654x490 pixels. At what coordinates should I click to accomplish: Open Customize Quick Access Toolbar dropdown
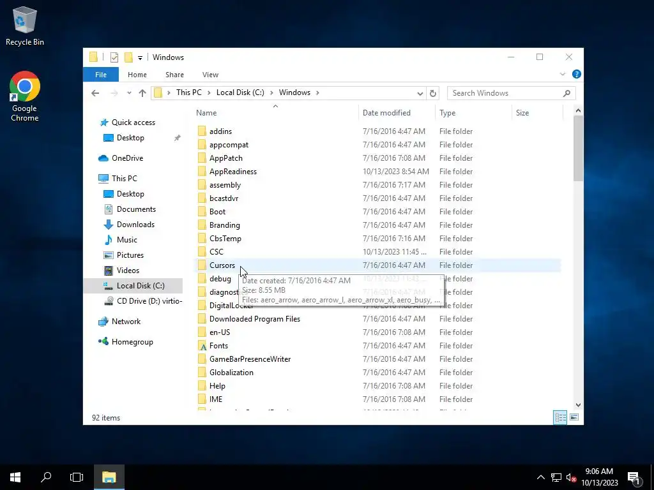tap(140, 57)
